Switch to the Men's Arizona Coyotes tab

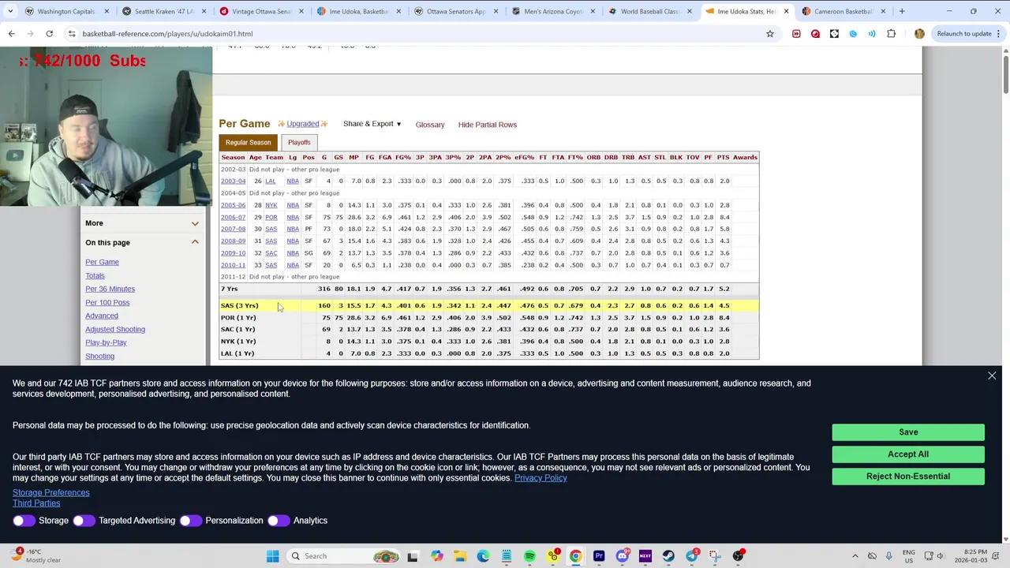554,11
